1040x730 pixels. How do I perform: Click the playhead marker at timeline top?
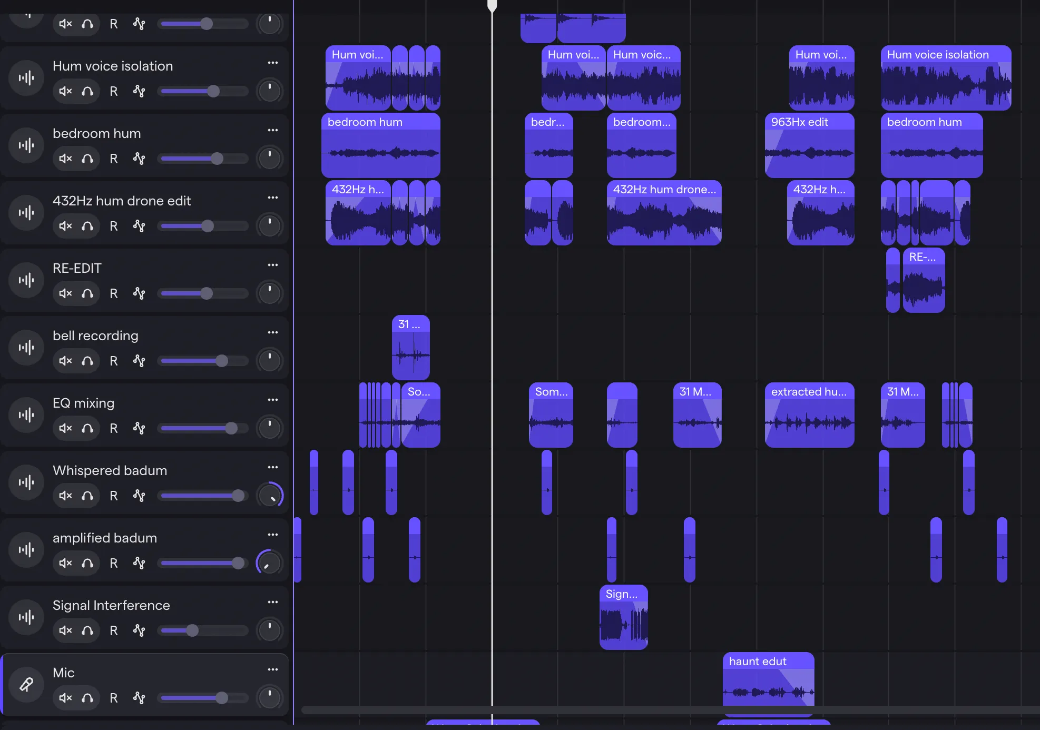point(492,6)
